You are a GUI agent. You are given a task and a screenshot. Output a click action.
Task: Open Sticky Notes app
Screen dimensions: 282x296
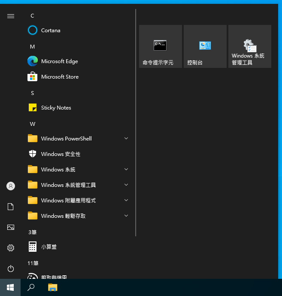(x=78, y=108)
